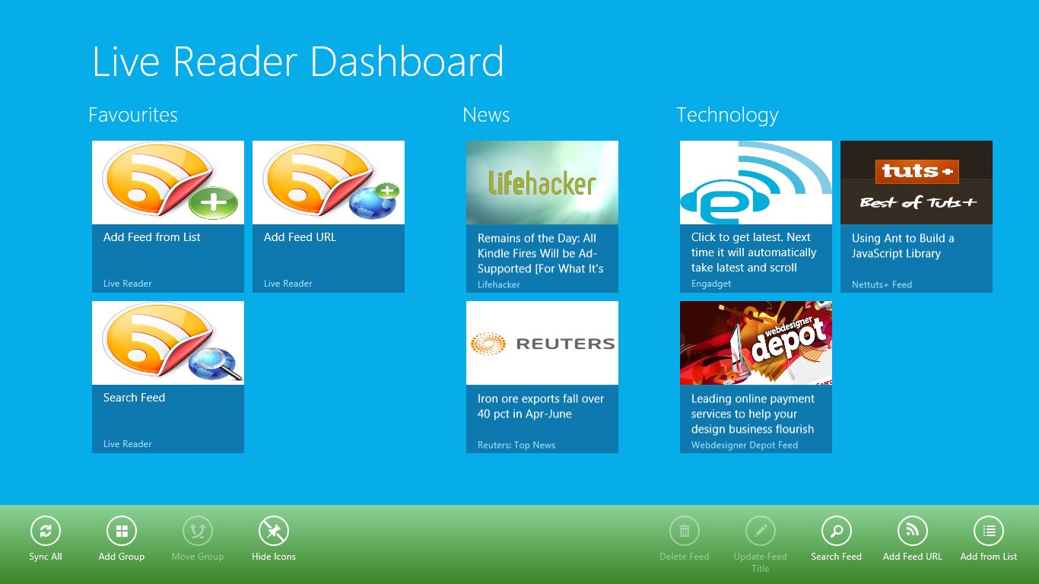Open the Webdesigner Depot thumbnail
Screen dimensions: 1039x584
[756, 343]
